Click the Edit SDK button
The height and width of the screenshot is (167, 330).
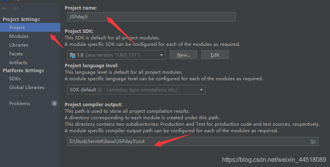pyautogui.click(x=215, y=55)
